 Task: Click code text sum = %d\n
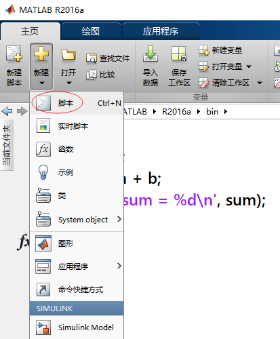[x=168, y=200]
